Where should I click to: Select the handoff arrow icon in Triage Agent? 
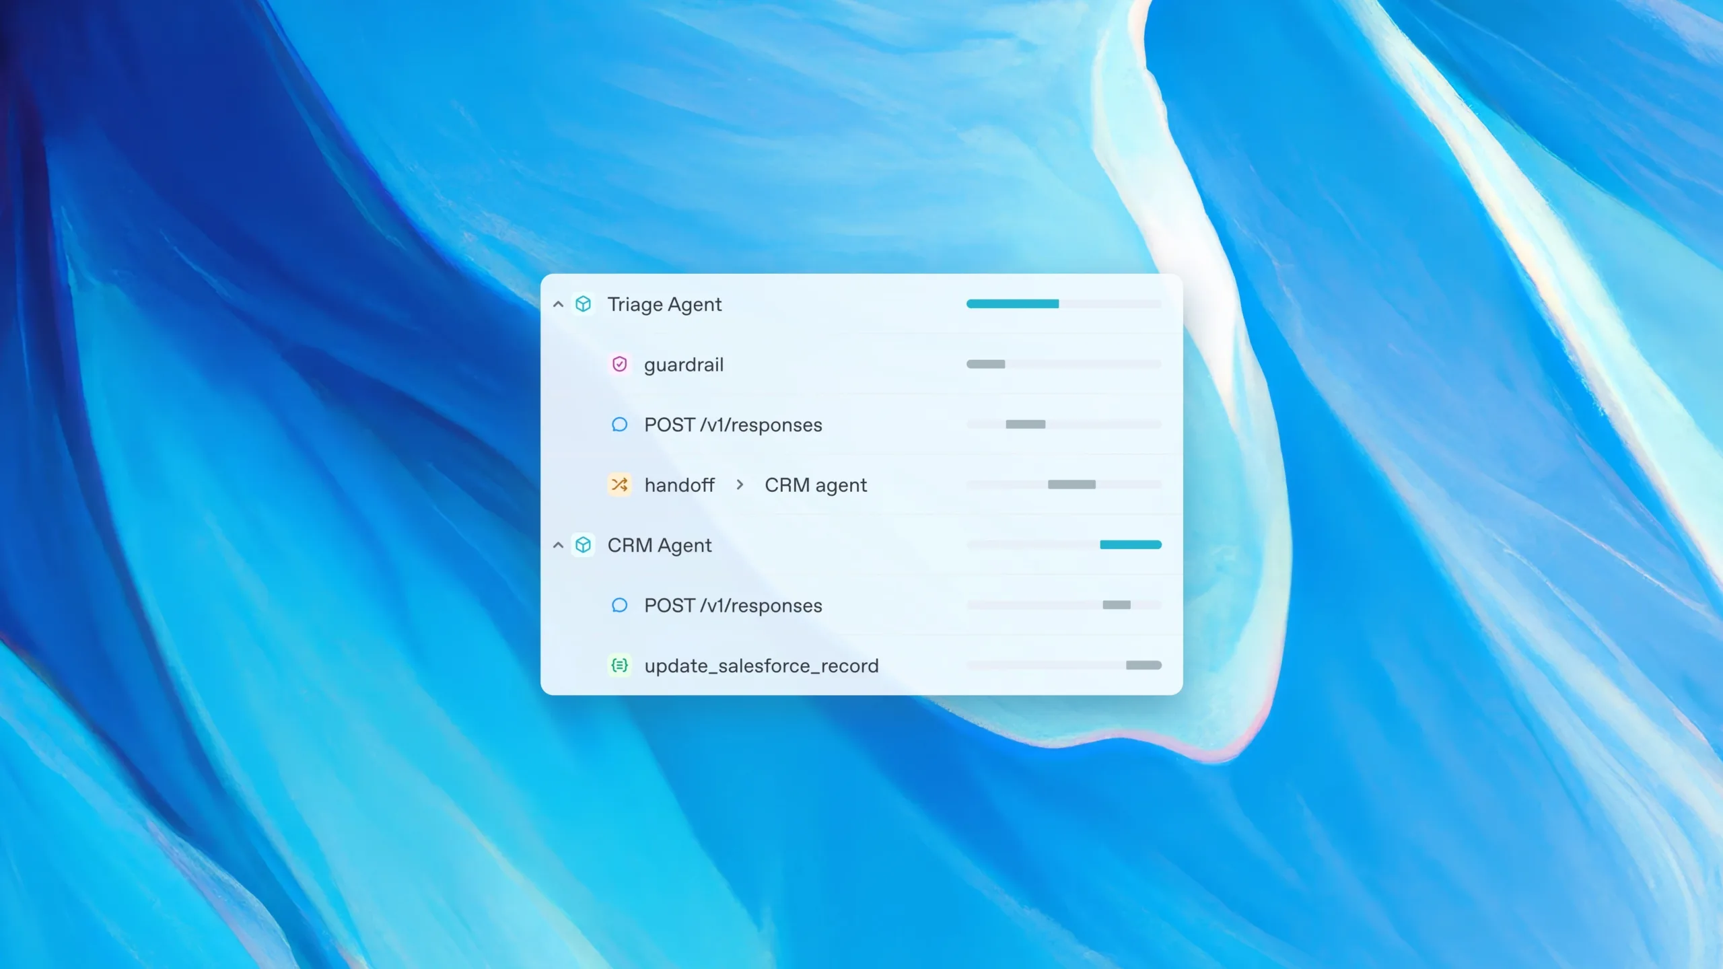619,485
